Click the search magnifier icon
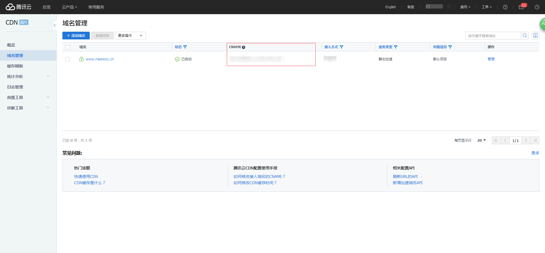Image resolution: width=545 pixels, height=253 pixels. pos(525,36)
